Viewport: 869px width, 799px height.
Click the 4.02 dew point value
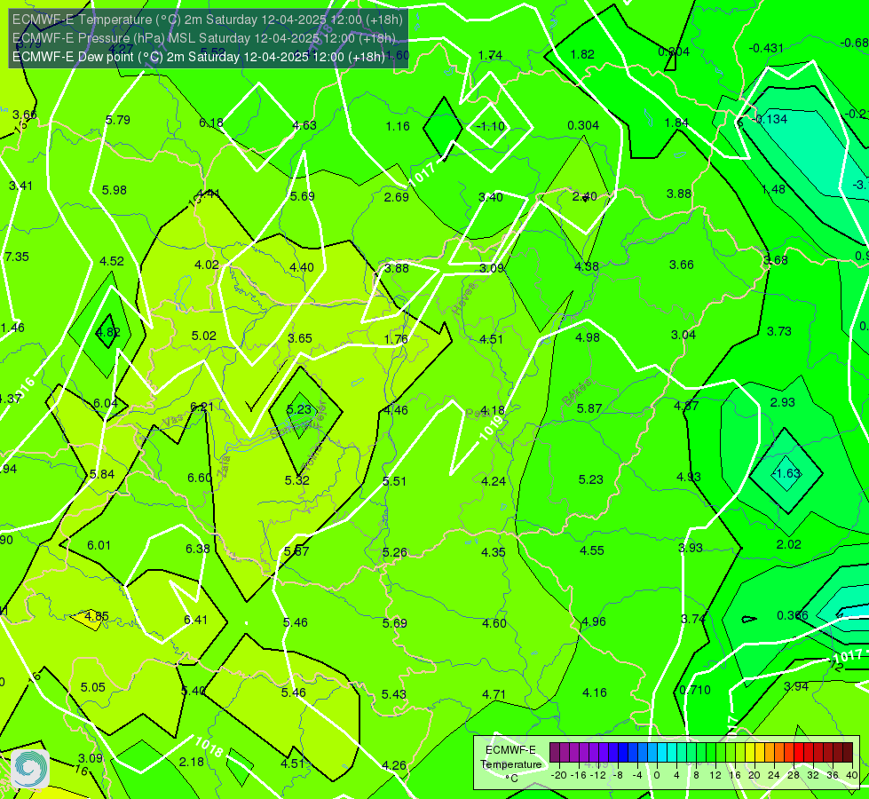coord(207,265)
